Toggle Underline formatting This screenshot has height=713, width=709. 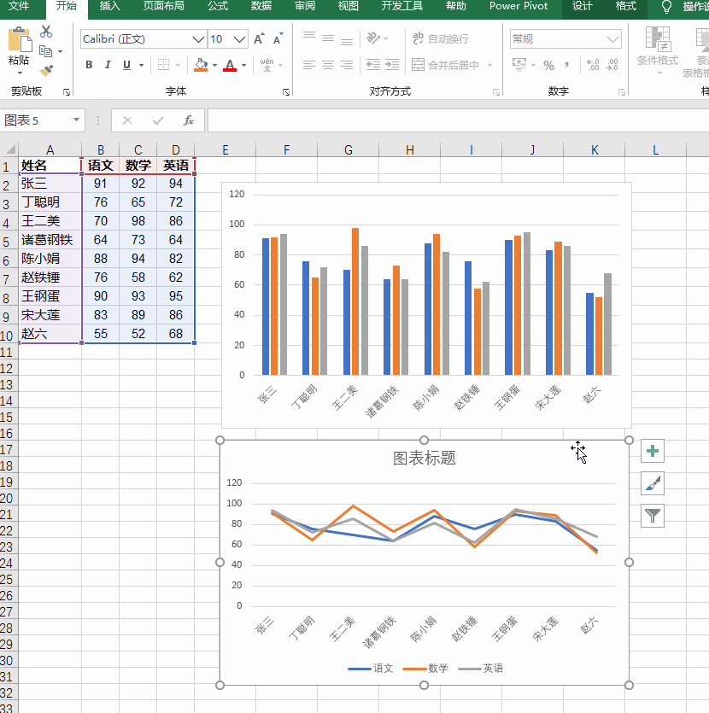click(x=127, y=65)
